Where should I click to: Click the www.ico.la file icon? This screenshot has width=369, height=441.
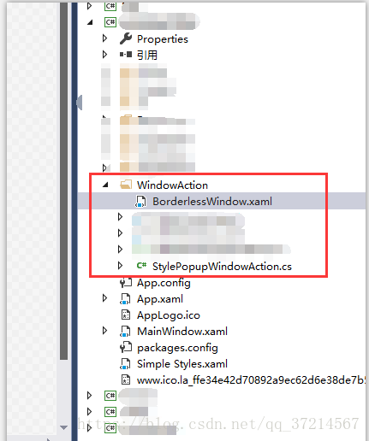pyautogui.click(x=126, y=380)
